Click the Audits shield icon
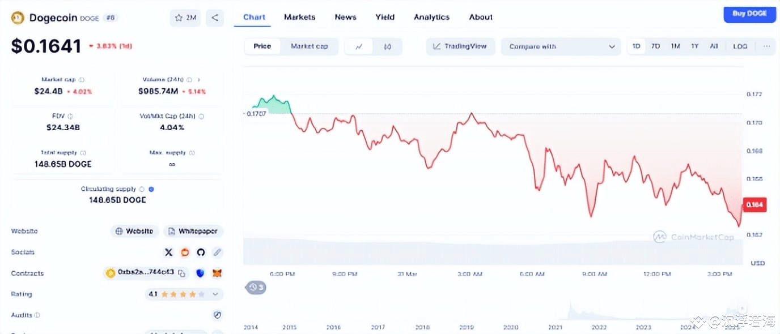The height and width of the screenshot is (334, 780). click(217, 315)
